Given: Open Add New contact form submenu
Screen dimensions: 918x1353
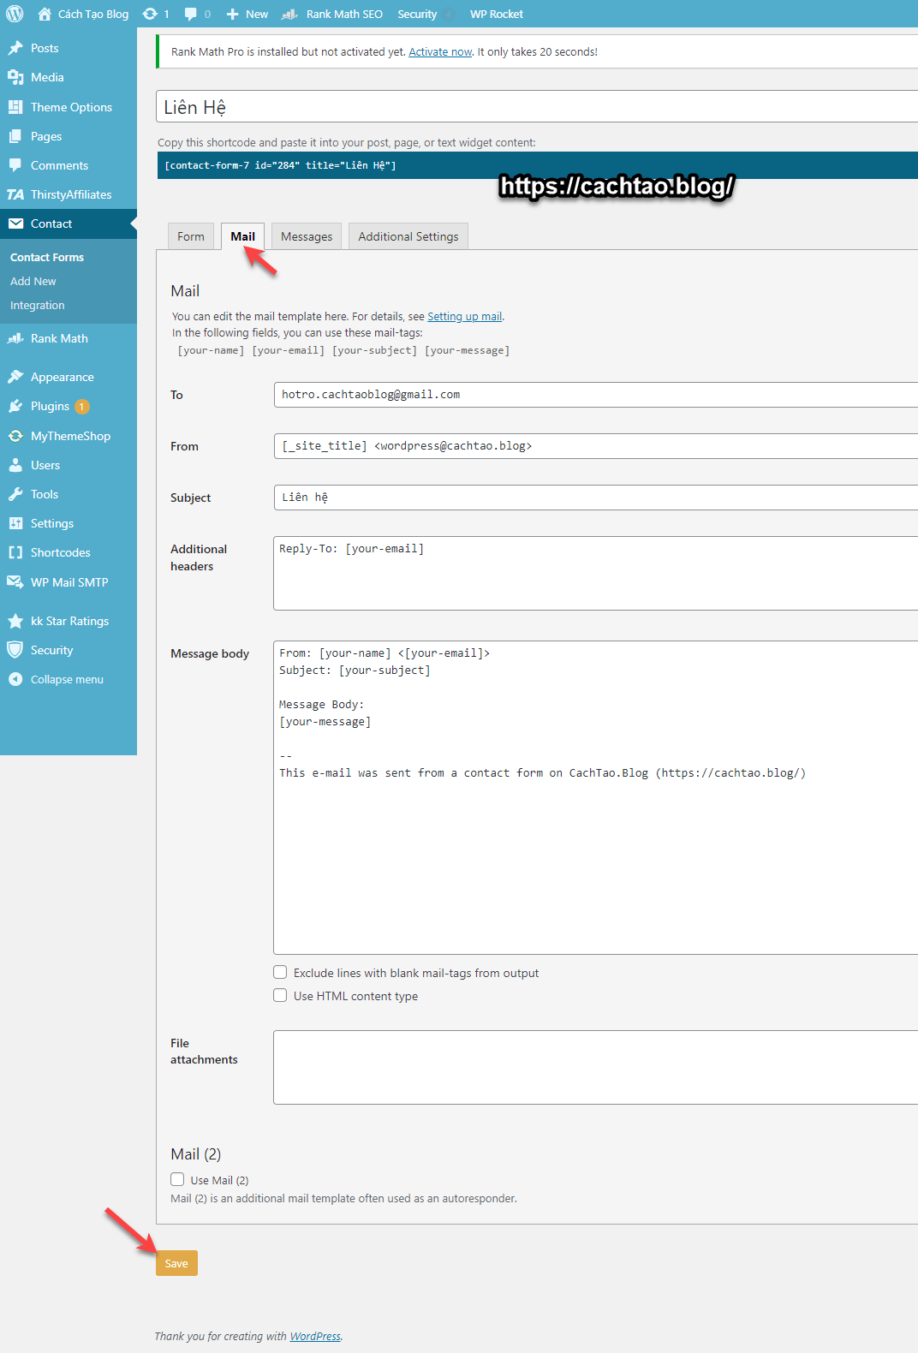Looking at the screenshot, I should coord(33,281).
